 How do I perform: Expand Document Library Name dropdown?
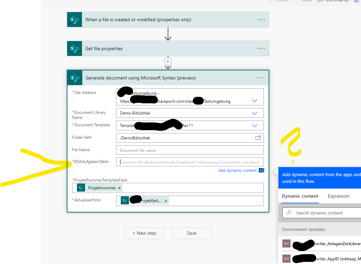click(254, 113)
